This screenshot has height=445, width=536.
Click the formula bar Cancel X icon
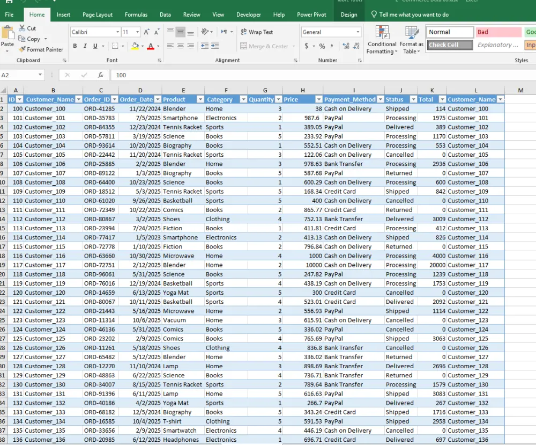coord(68,75)
